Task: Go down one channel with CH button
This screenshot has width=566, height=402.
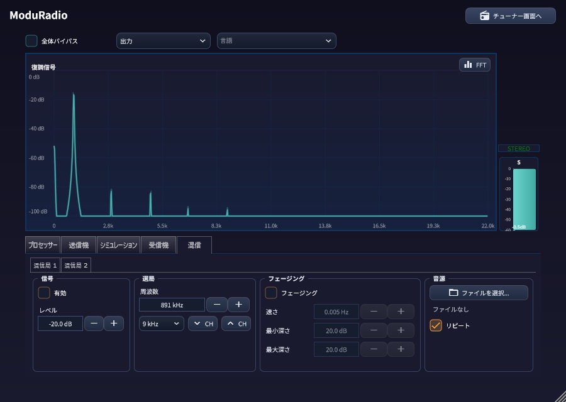Action: click(203, 323)
